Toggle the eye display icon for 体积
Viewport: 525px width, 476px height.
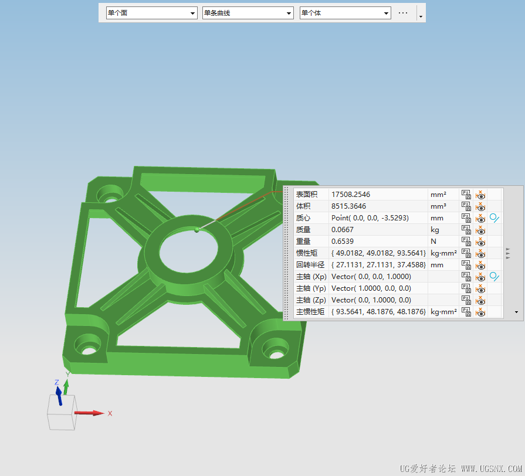480,206
